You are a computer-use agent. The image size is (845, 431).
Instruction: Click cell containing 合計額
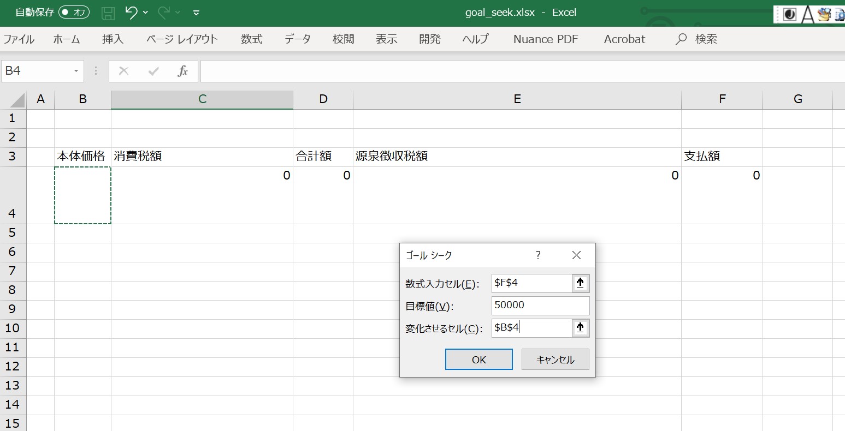pyautogui.click(x=323, y=157)
